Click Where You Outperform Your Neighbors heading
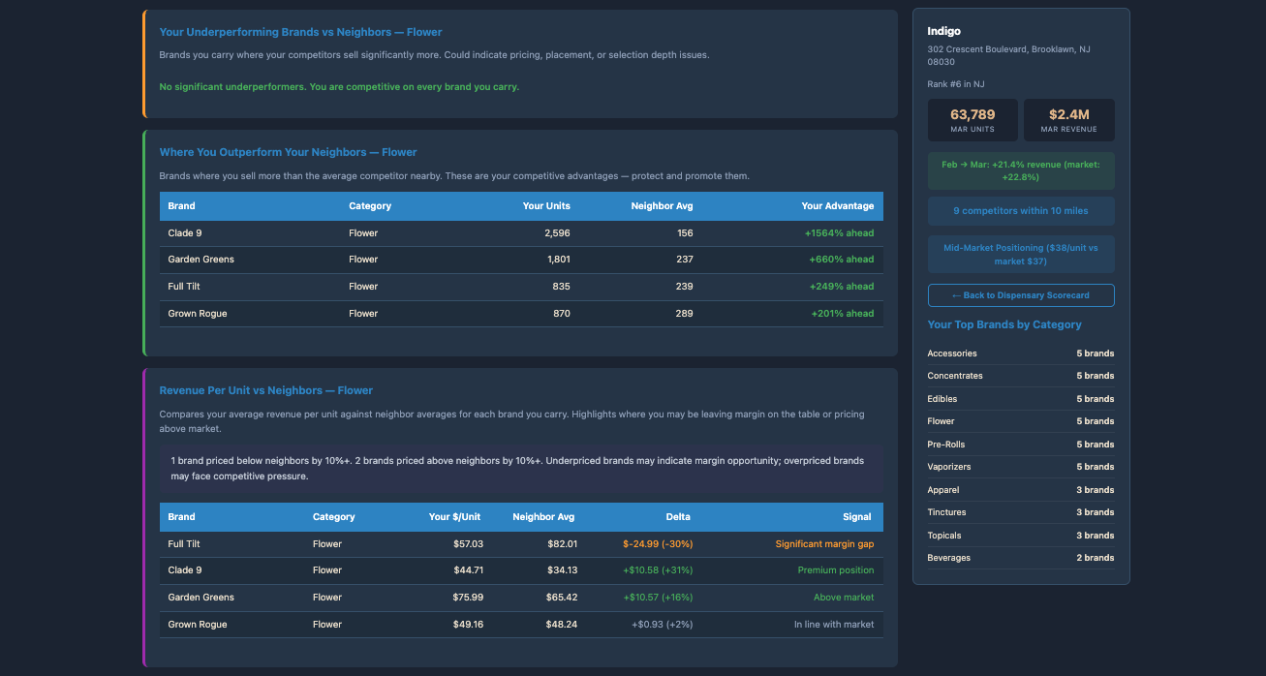1266x676 pixels. [288, 152]
